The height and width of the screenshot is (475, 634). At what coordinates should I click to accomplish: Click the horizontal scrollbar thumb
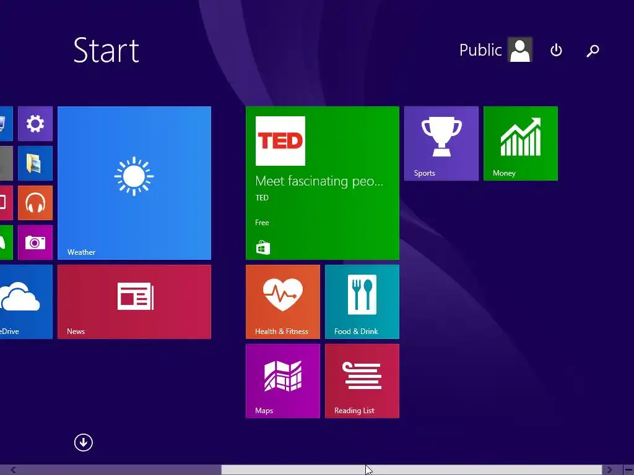(x=412, y=470)
